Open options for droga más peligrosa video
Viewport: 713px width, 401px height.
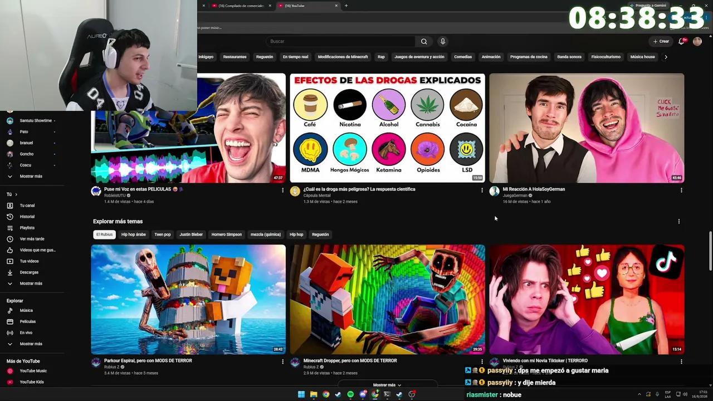coord(482,190)
